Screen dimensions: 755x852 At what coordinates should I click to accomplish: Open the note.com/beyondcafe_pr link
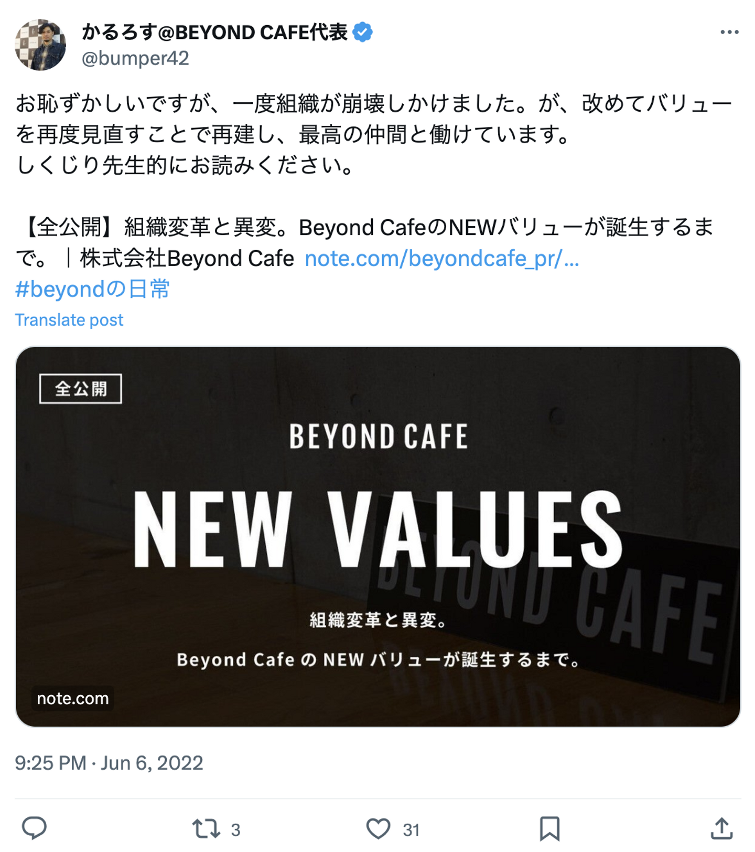pos(441,259)
